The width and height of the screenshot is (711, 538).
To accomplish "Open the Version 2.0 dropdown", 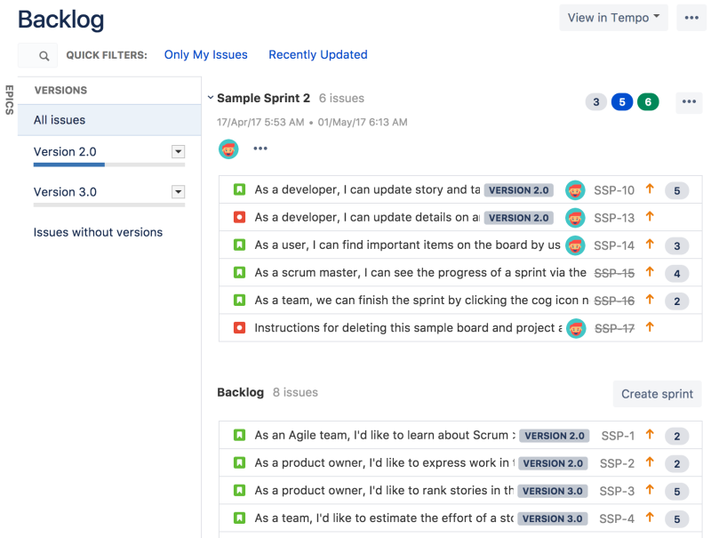I will pos(179,151).
